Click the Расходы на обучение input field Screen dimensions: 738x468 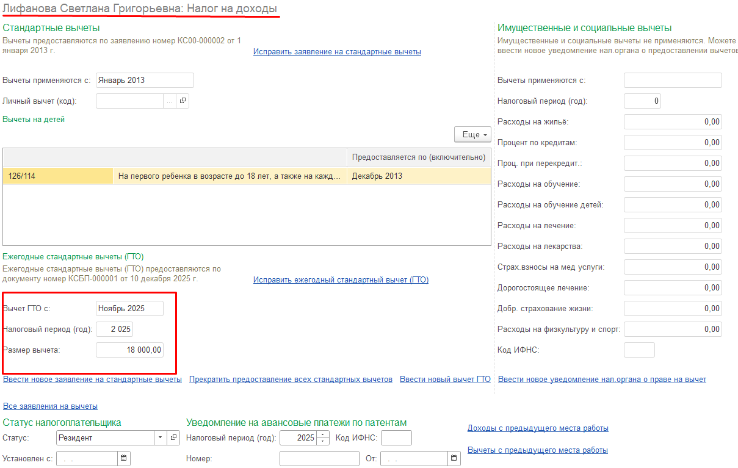[673, 184]
